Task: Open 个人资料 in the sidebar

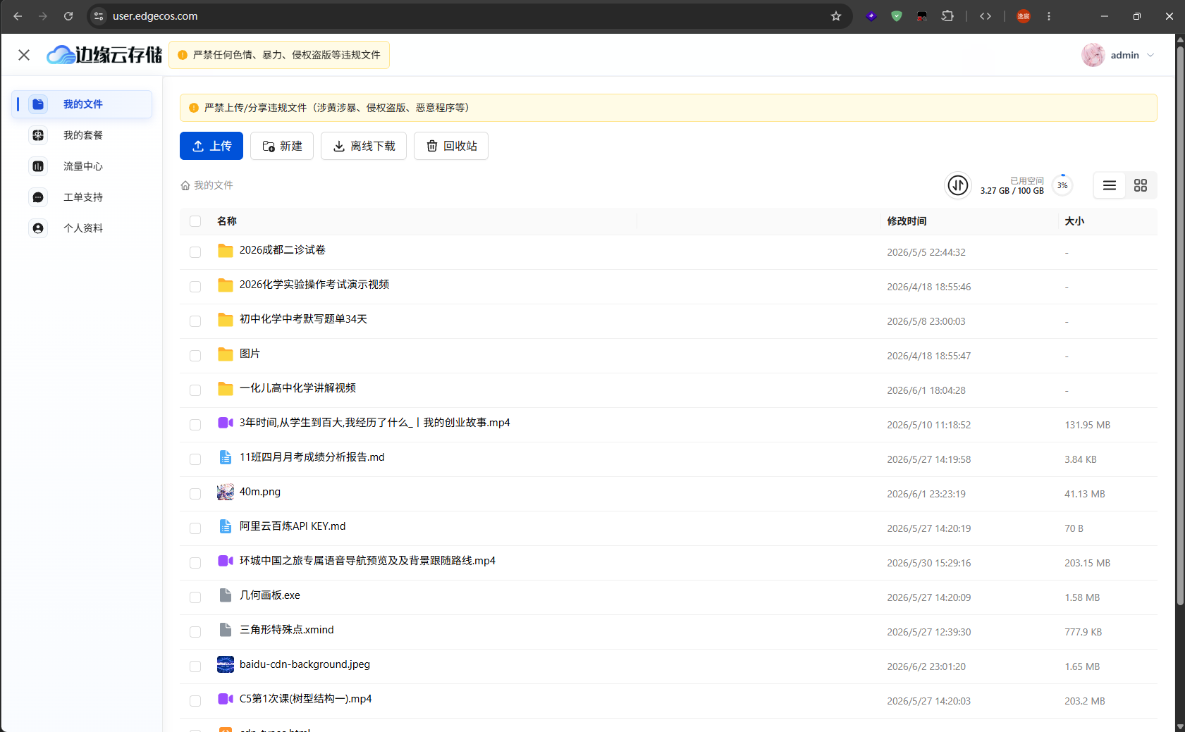Action: [82, 228]
